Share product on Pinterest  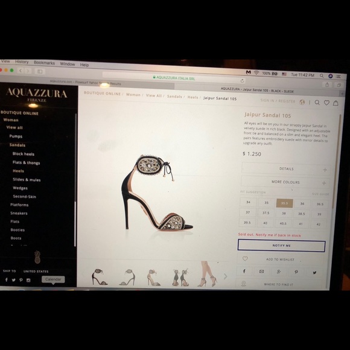(x=296, y=272)
